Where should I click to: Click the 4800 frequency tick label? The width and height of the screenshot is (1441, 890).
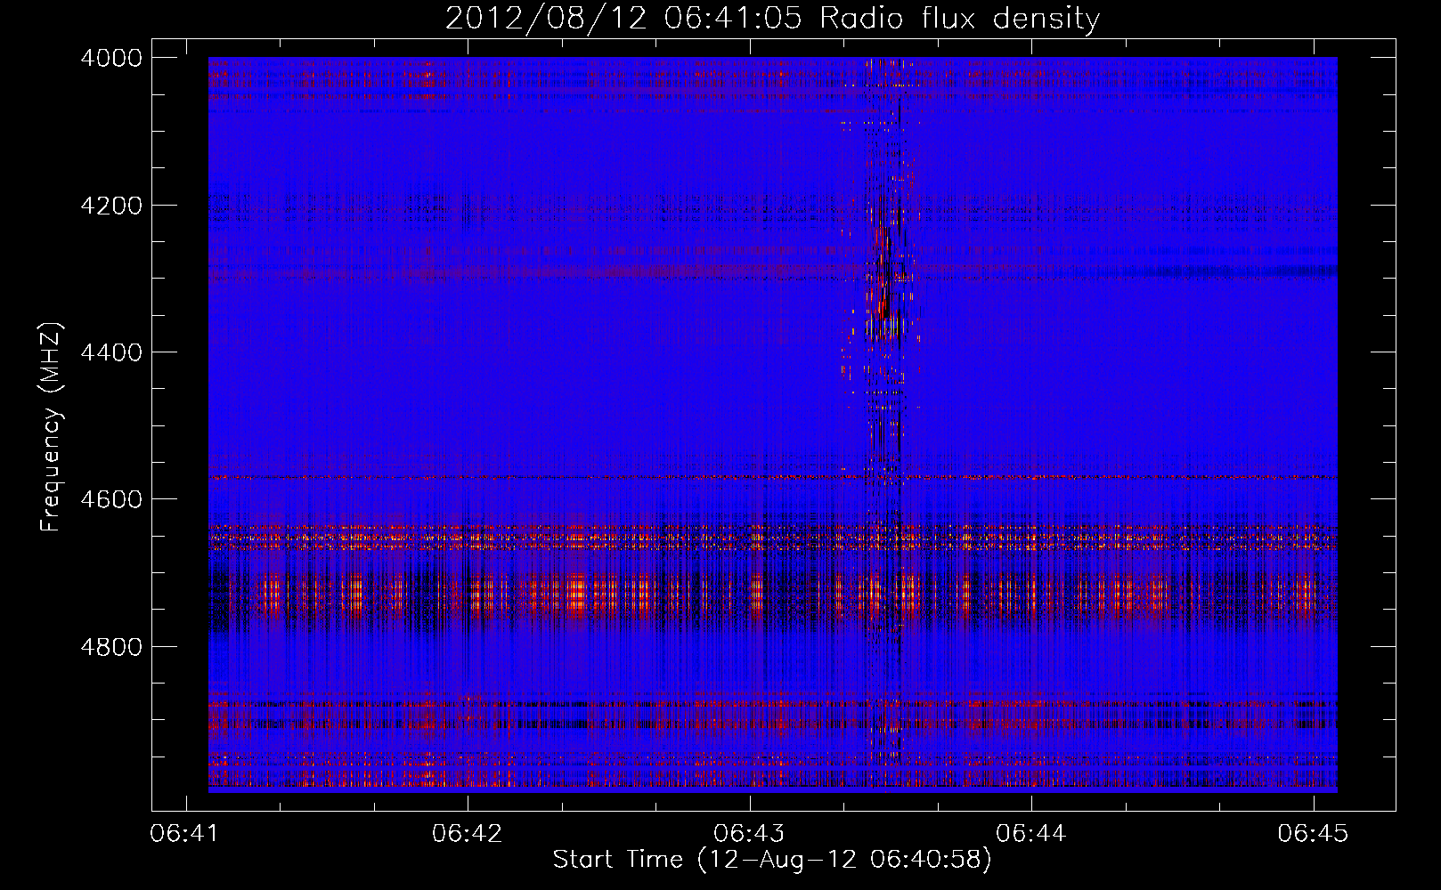111,647
